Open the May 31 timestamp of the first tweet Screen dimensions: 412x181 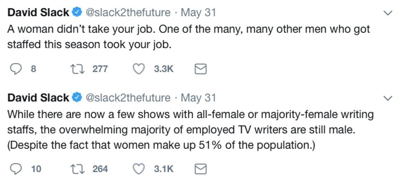coord(198,13)
